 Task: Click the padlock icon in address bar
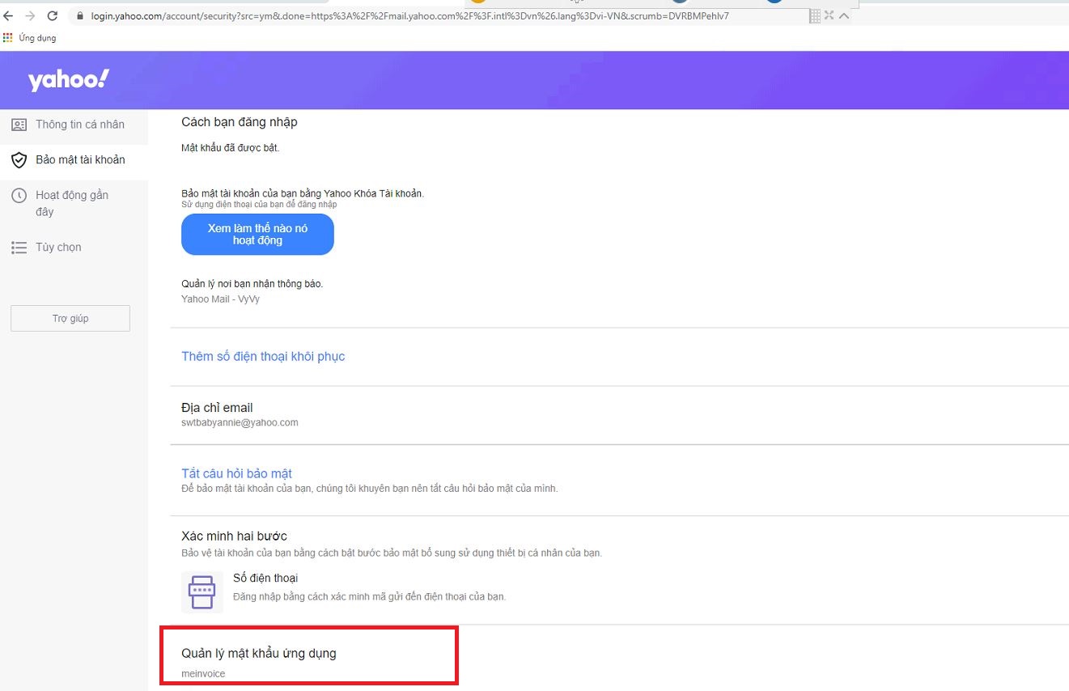tap(79, 15)
